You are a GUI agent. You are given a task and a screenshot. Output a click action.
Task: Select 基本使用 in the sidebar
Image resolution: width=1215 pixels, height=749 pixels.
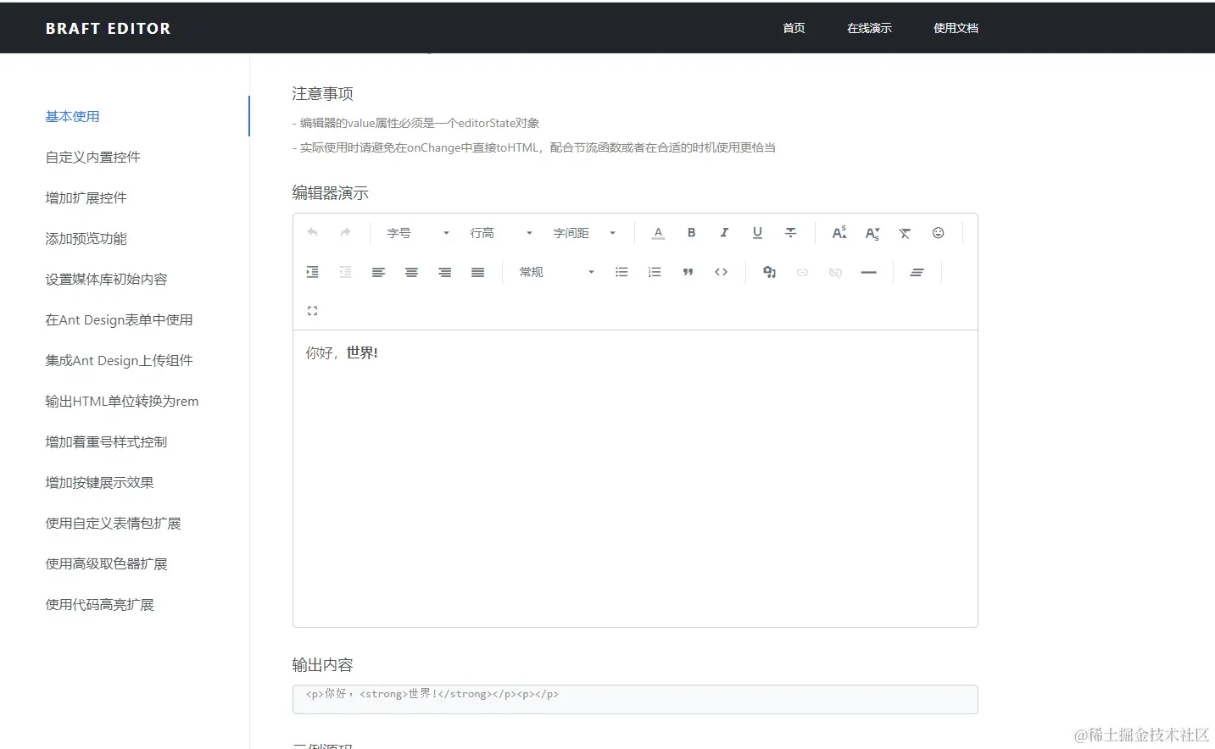click(72, 116)
